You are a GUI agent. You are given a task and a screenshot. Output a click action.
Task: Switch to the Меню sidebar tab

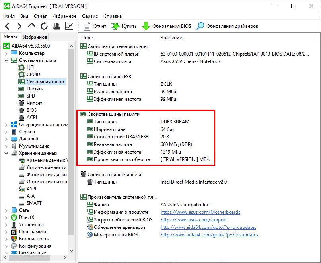pyautogui.click(x=10, y=36)
